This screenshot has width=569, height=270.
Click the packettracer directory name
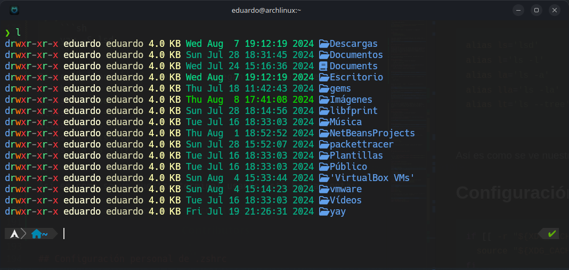point(361,144)
